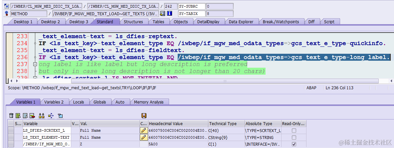Open the Diff tab
This screenshot has width=394, height=148.
point(311,22)
